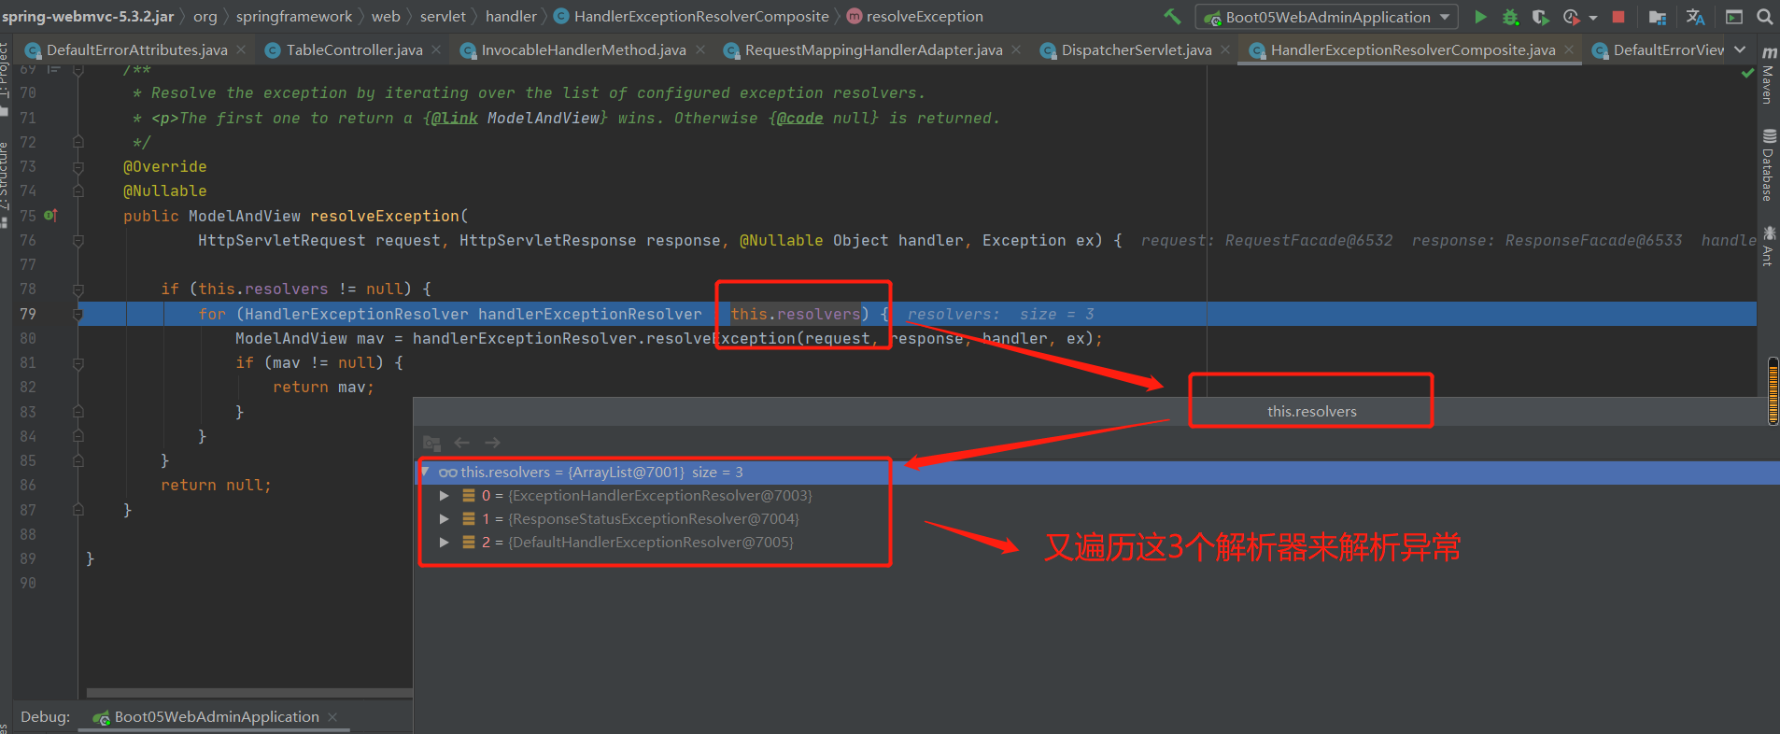Click the 'return null;' statement on line 86
The height and width of the screenshot is (734, 1780).
[x=216, y=486]
